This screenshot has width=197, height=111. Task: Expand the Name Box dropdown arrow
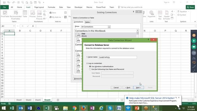pos(14,26)
